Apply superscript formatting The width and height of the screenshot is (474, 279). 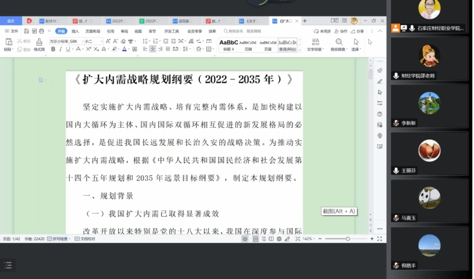tap(89, 49)
